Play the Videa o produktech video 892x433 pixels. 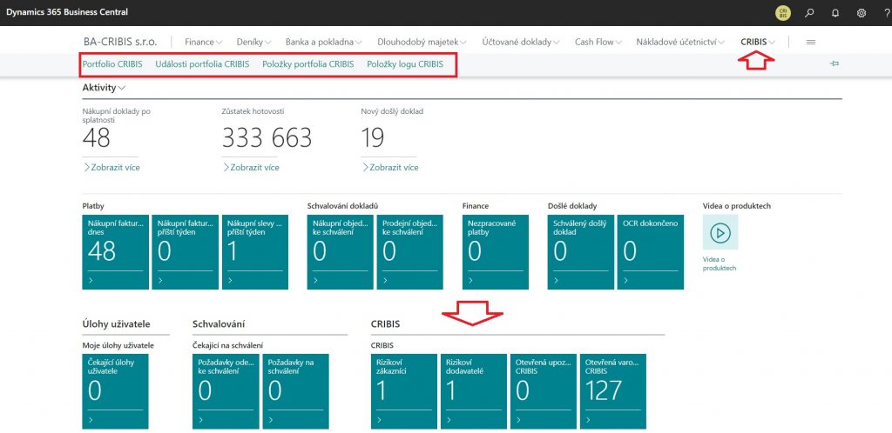coord(720,232)
